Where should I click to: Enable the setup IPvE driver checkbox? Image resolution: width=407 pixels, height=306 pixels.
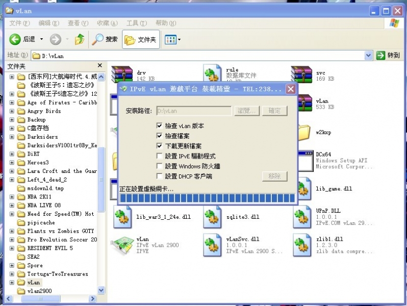coord(159,156)
